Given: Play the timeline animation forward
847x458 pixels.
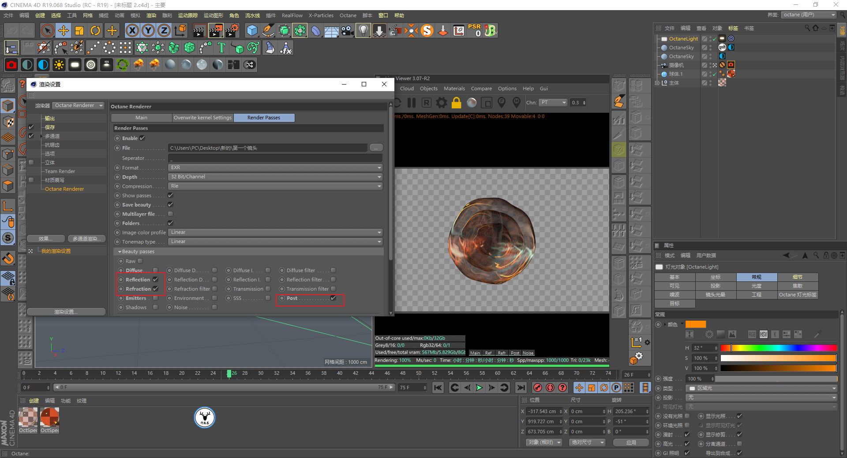Looking at the screenshot, I should point(479,388).
